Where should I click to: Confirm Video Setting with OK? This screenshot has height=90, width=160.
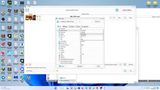coord(98,66)
